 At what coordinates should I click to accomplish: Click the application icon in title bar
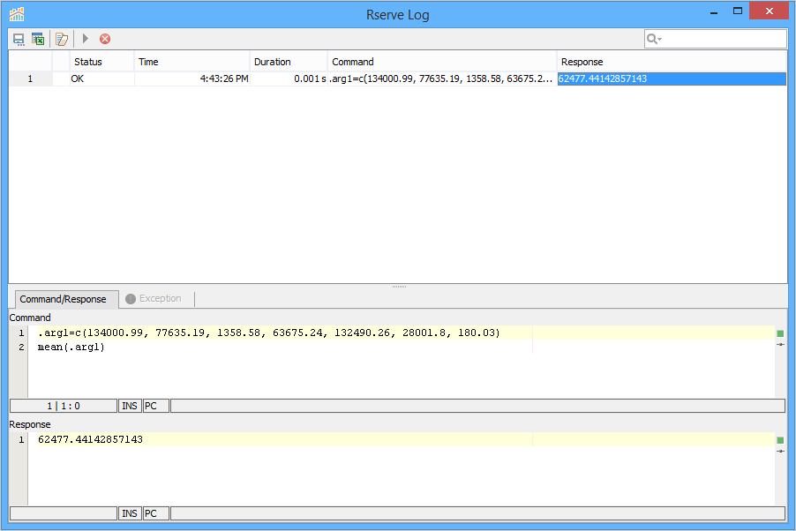17,14
